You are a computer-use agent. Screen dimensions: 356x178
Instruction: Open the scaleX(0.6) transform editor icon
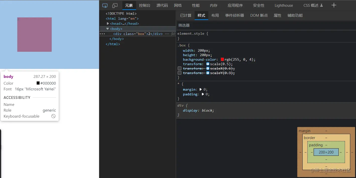tap(208, 68)
